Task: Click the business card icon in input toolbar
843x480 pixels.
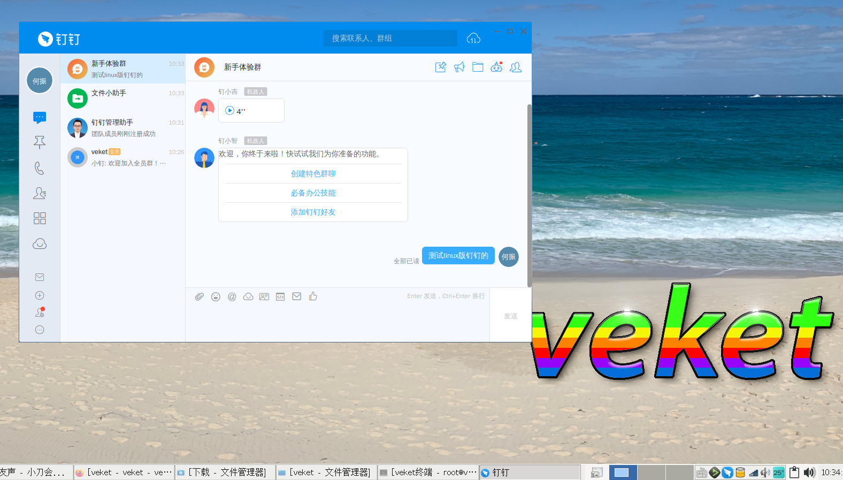Action: 264,296
